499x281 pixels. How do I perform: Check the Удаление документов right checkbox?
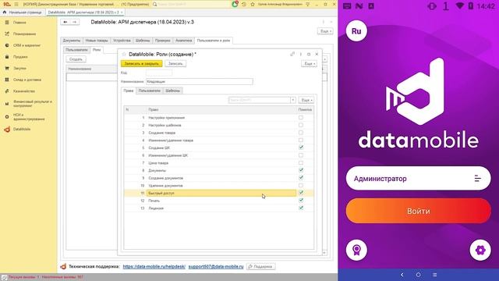click(x=301, y=186)
